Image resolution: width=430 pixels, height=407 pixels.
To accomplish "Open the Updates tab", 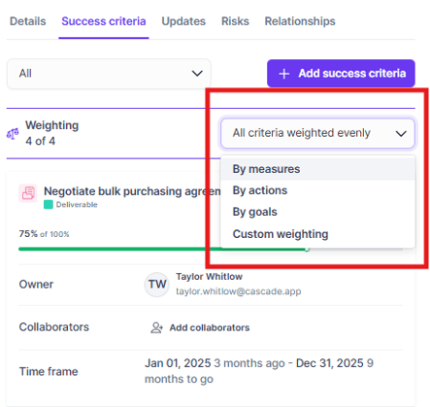I will click(x=183, y=21).
